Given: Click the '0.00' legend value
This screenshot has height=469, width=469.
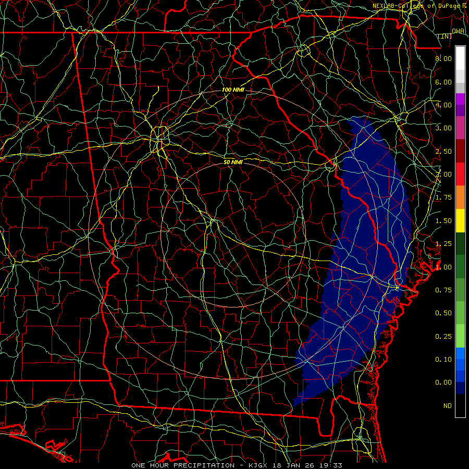Looking at the screenshot, I should 443,382.
